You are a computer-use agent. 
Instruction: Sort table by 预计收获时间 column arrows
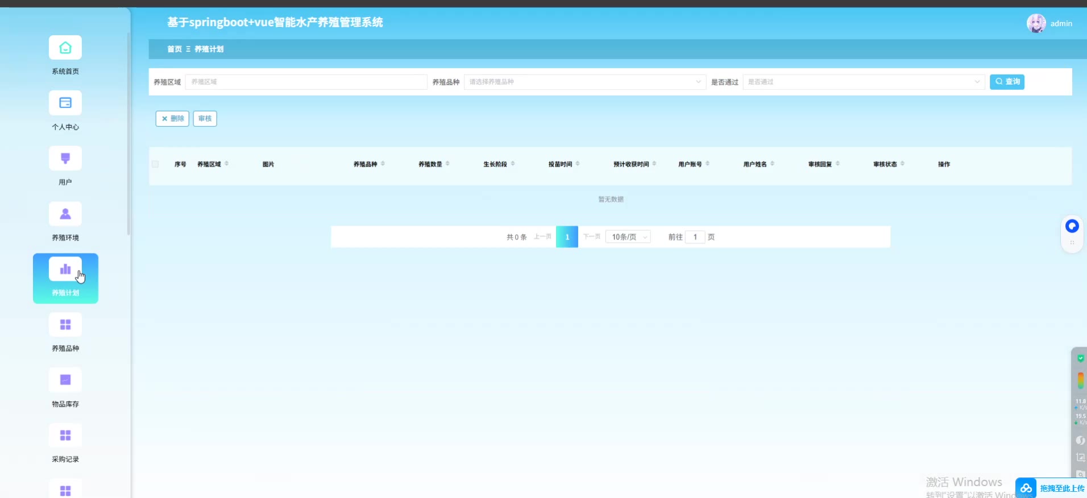[x=654, y=164]
